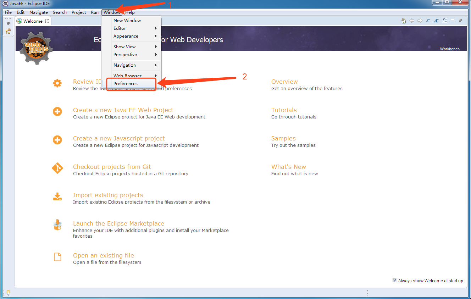Minimize the Welcome view panel
471x299 pixels.
[453, 20]
